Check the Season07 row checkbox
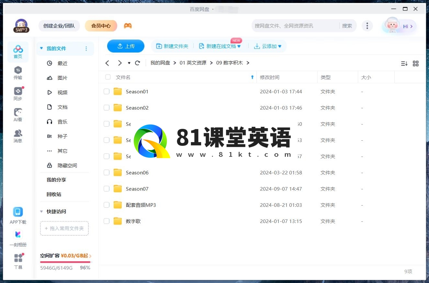The width and height of the screenshot is (429, 283). click(107, 189)
